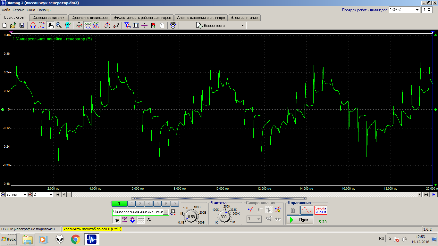The image size is (438, 246).
Task: Select the horizontal stretch waveform tool
Action: tap(33, 25)
